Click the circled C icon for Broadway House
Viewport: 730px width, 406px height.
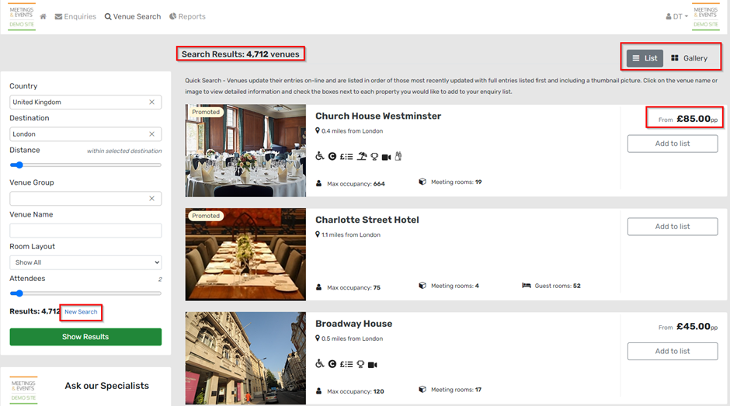pos(332,364)
